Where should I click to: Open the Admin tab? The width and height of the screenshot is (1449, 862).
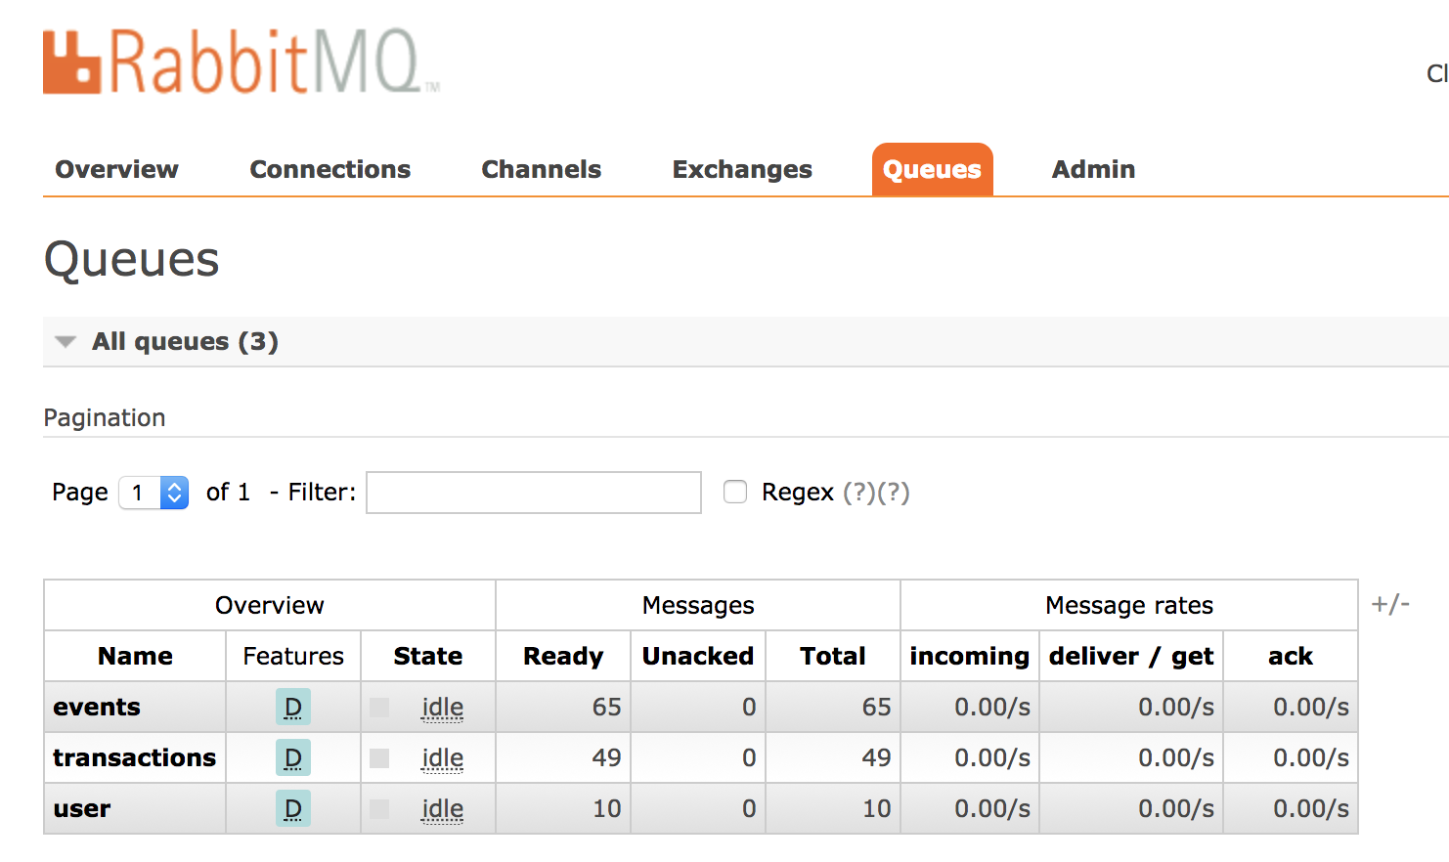click(x=1093, y=169)
